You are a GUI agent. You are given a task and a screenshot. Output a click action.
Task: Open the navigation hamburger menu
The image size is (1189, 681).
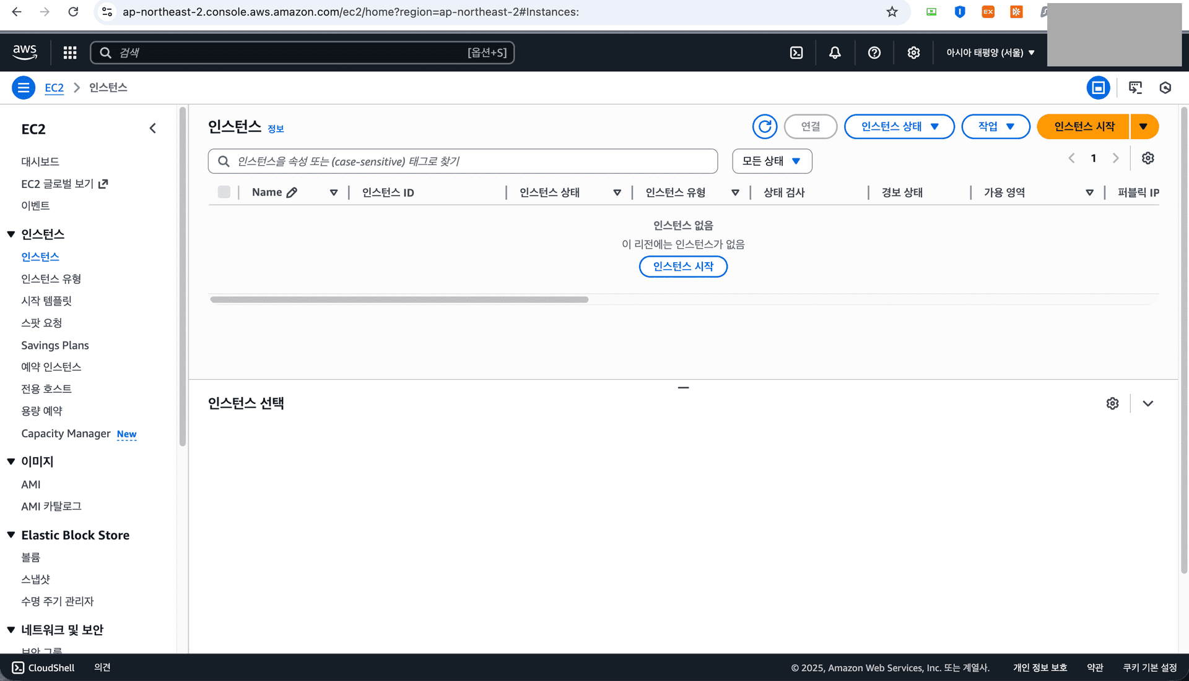click(x=24, y=87)
